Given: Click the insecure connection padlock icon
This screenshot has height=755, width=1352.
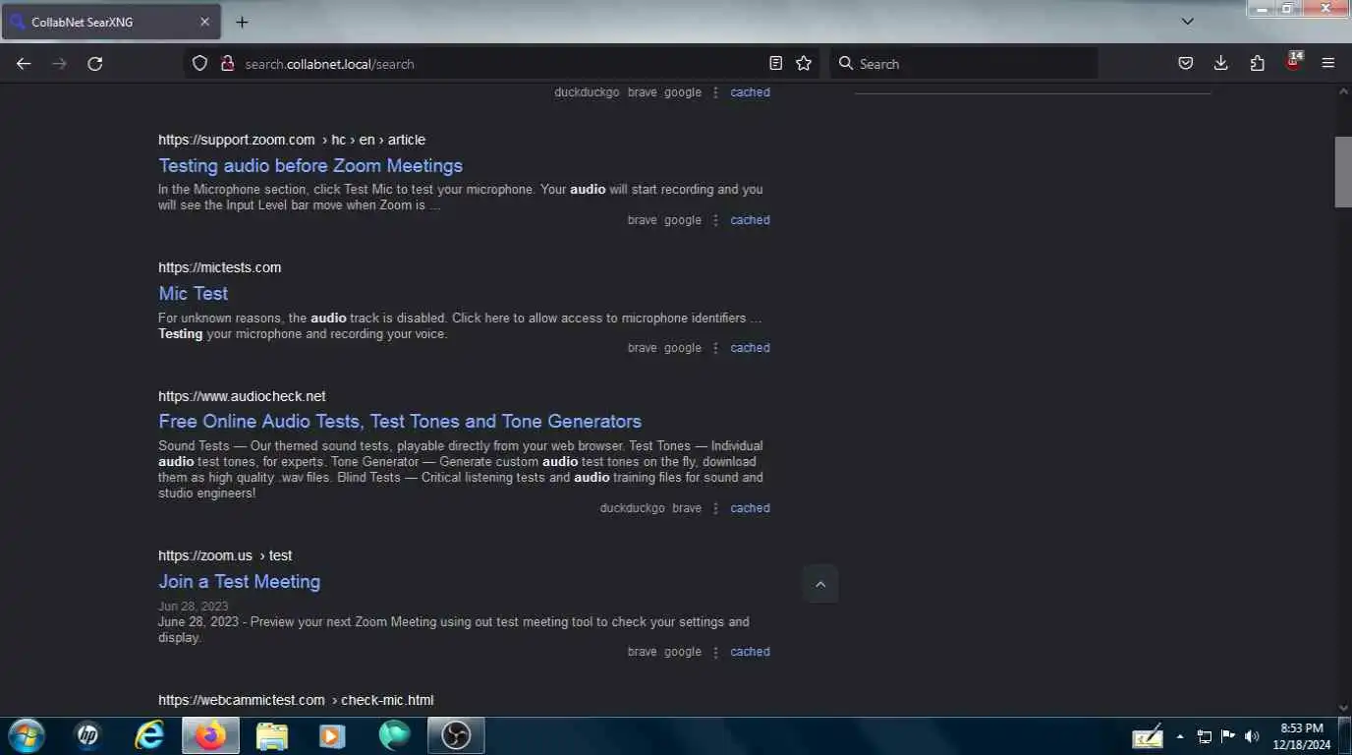Looking at the screenshot, I should pyautogui.click(x=227, y=63).
